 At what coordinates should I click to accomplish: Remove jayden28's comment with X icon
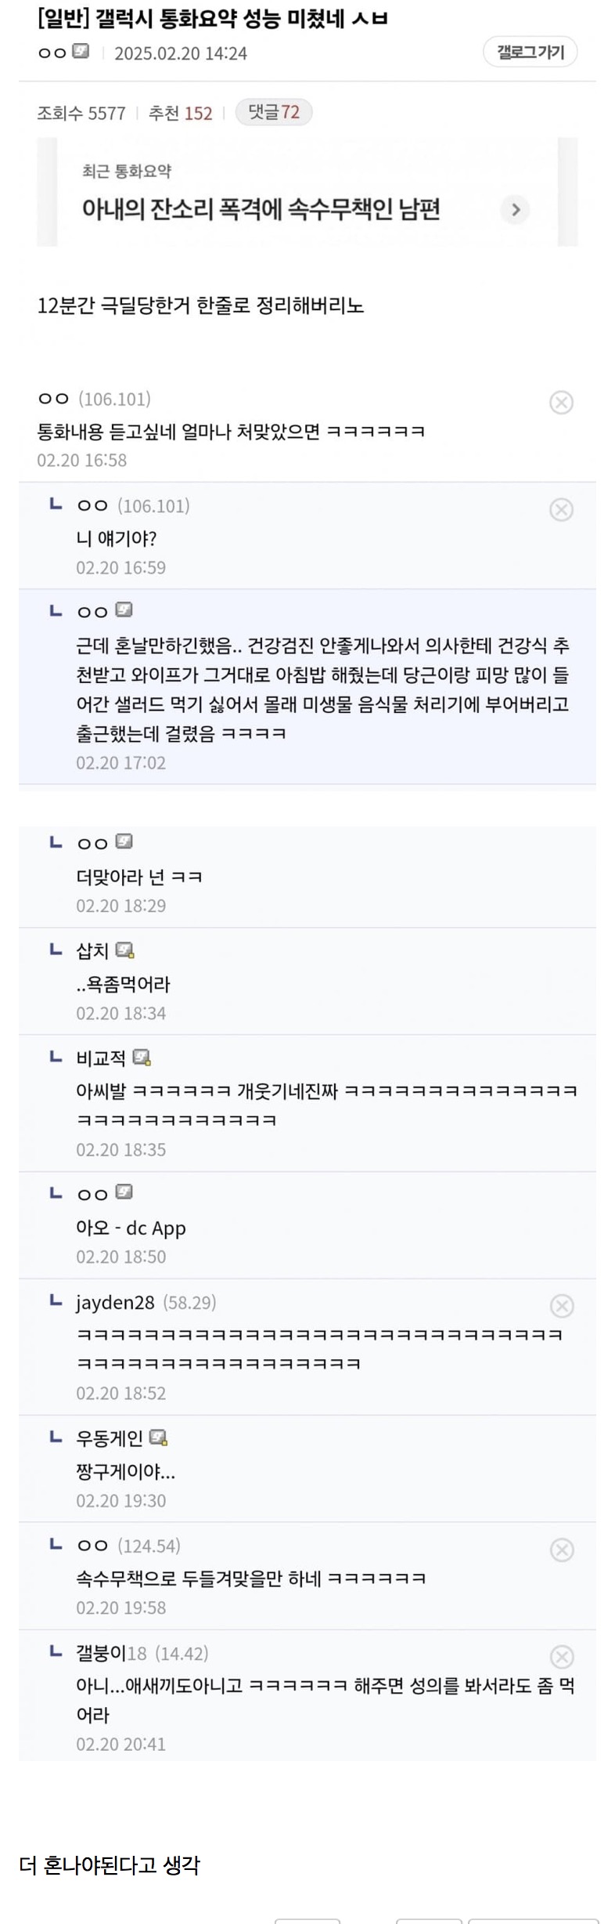click(x=561, y=1305)
